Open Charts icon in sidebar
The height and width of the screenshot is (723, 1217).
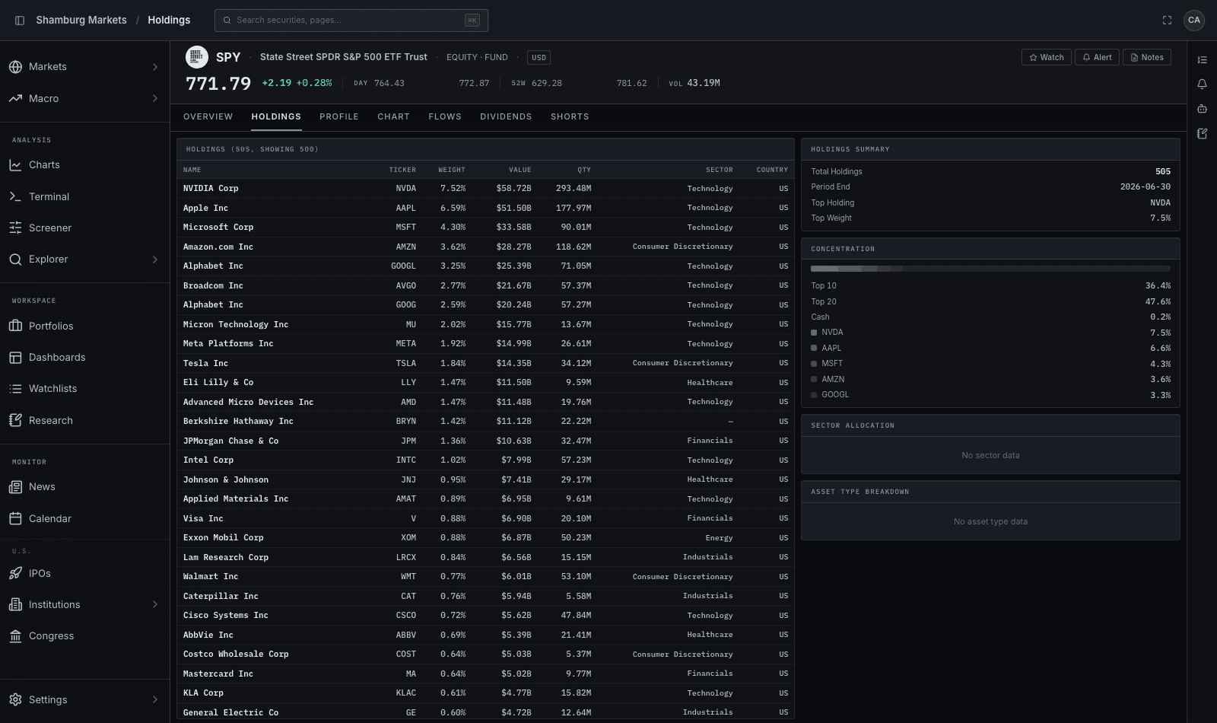tap(15, 165)
